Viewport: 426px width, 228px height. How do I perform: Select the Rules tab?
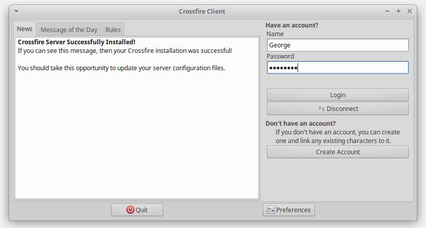pyautogui.click(x=113, y=30)
